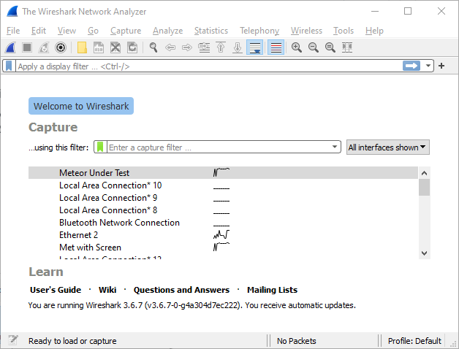Click Ready to load or capture status text
The width and height of the screenshot is (459, 349).
pyautogui.click(x=72, y=341)
